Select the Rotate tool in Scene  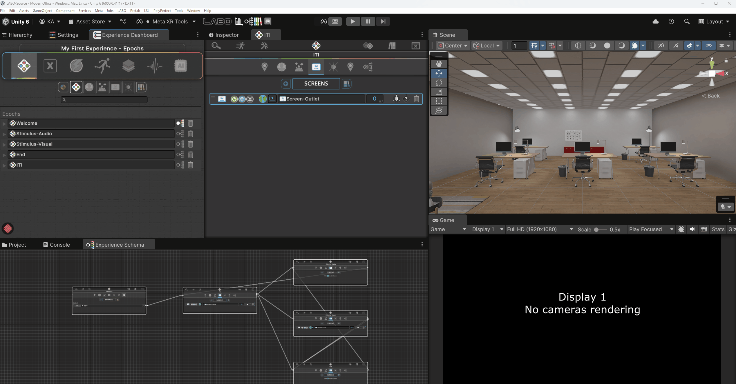pos(439,83)
